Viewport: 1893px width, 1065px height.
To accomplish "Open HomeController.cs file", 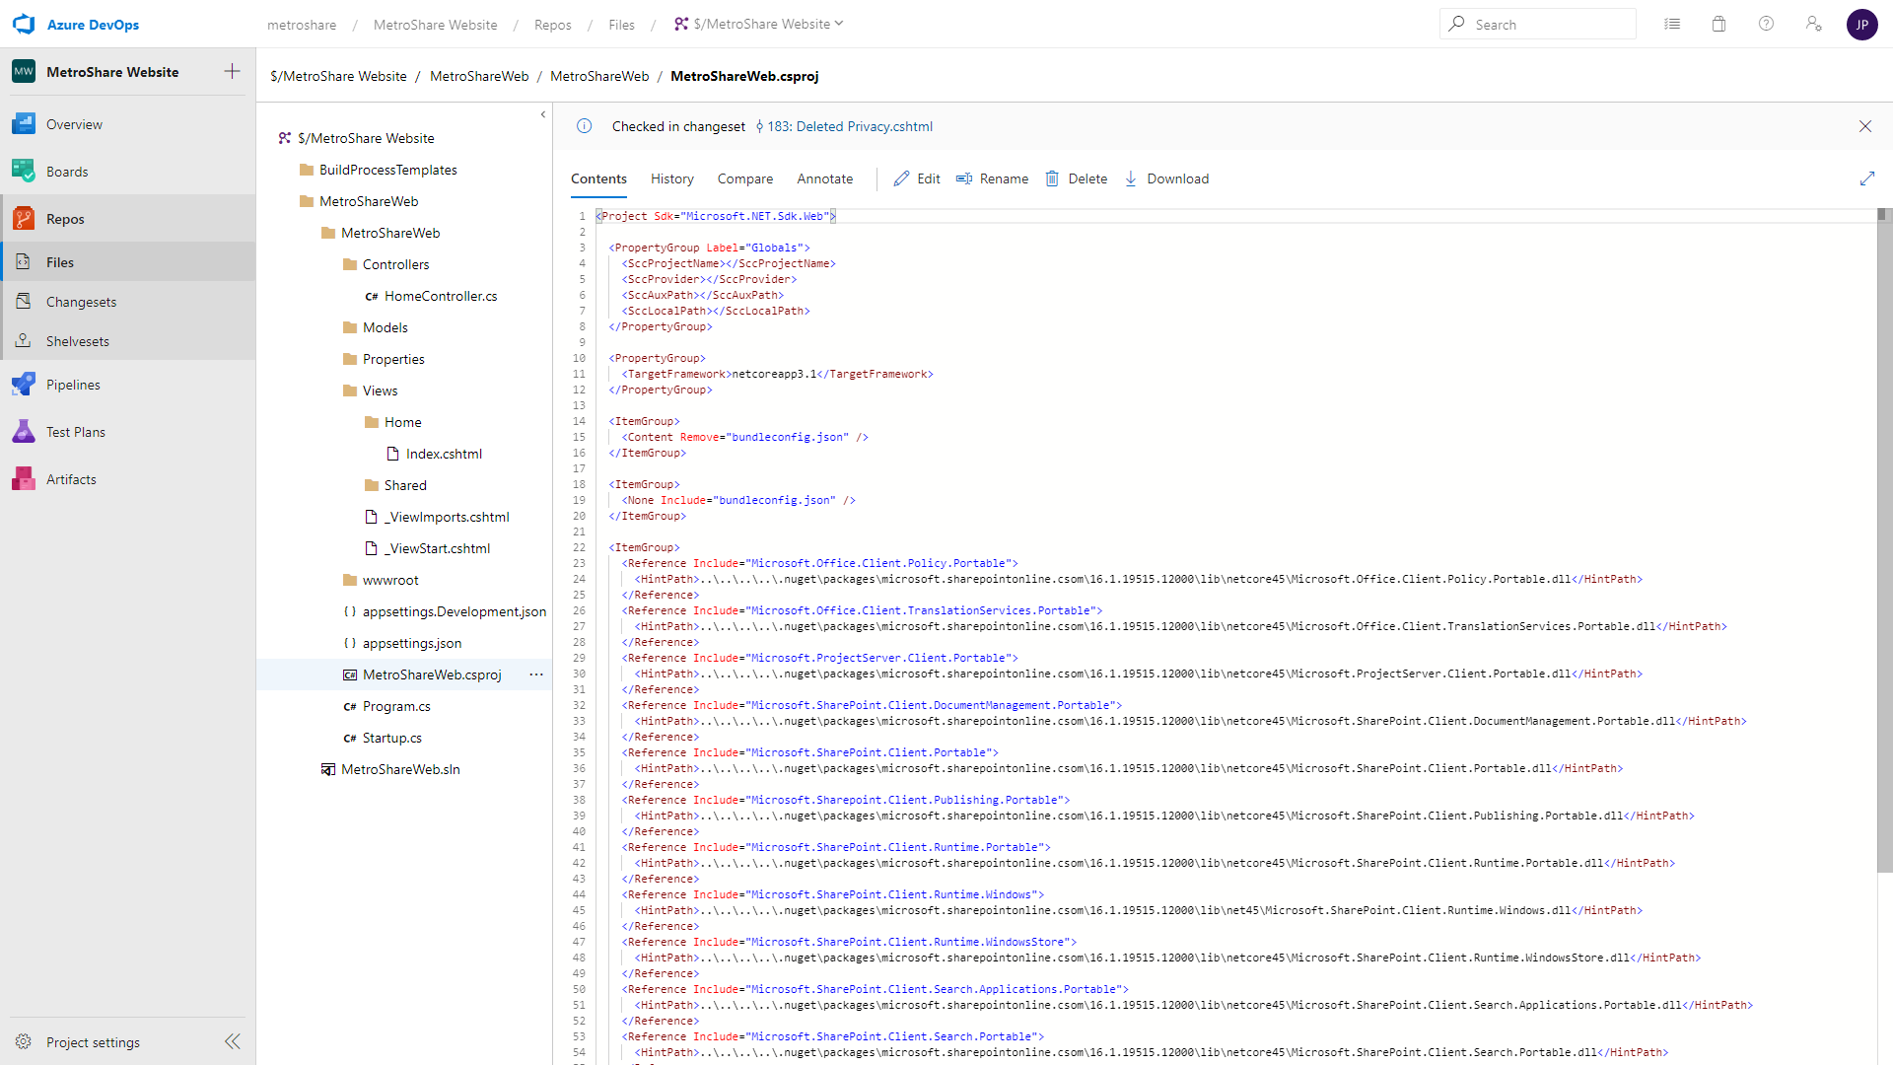I will pos(441,296).
